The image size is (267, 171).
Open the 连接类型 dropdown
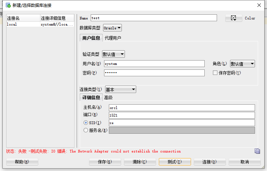coord(120,89)
